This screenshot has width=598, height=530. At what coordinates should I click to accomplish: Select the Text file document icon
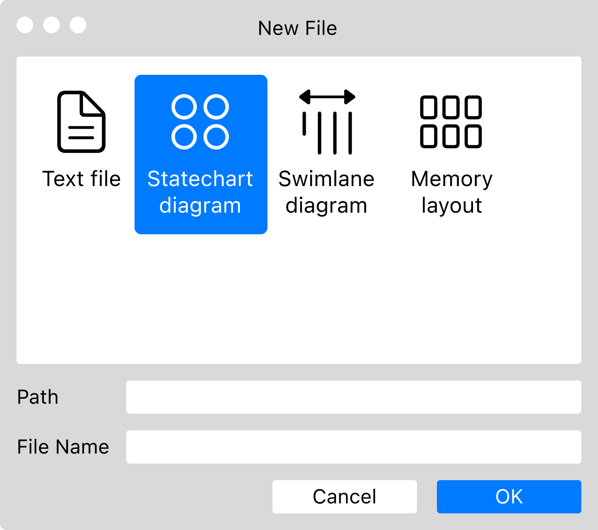click(81, 121)
